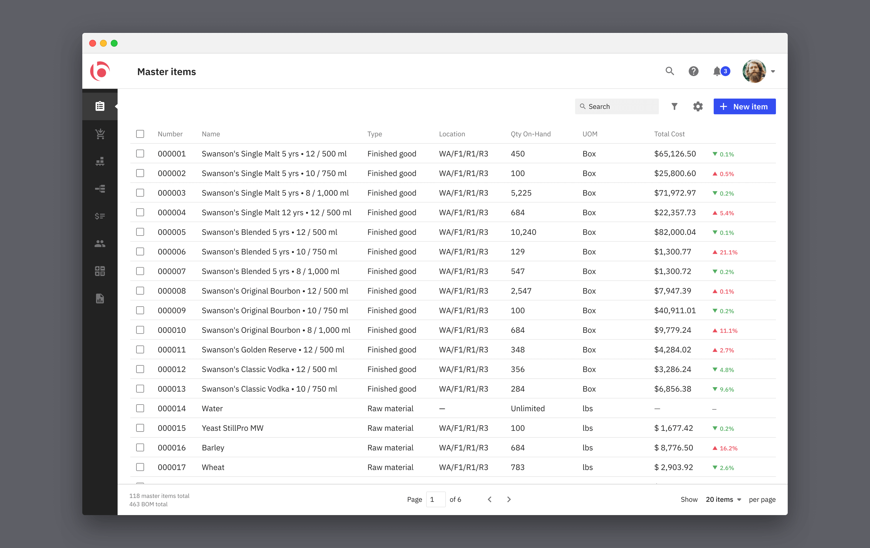Open notifications bell with badge 3
The image size is (870, 548).
(x=721, y=71)
